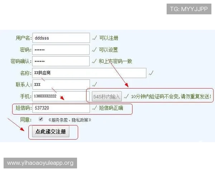Image resolution: width=215 pixels, height=172 pixels.
Task: Focus the 密码 password field
Action: click(61, 50)
